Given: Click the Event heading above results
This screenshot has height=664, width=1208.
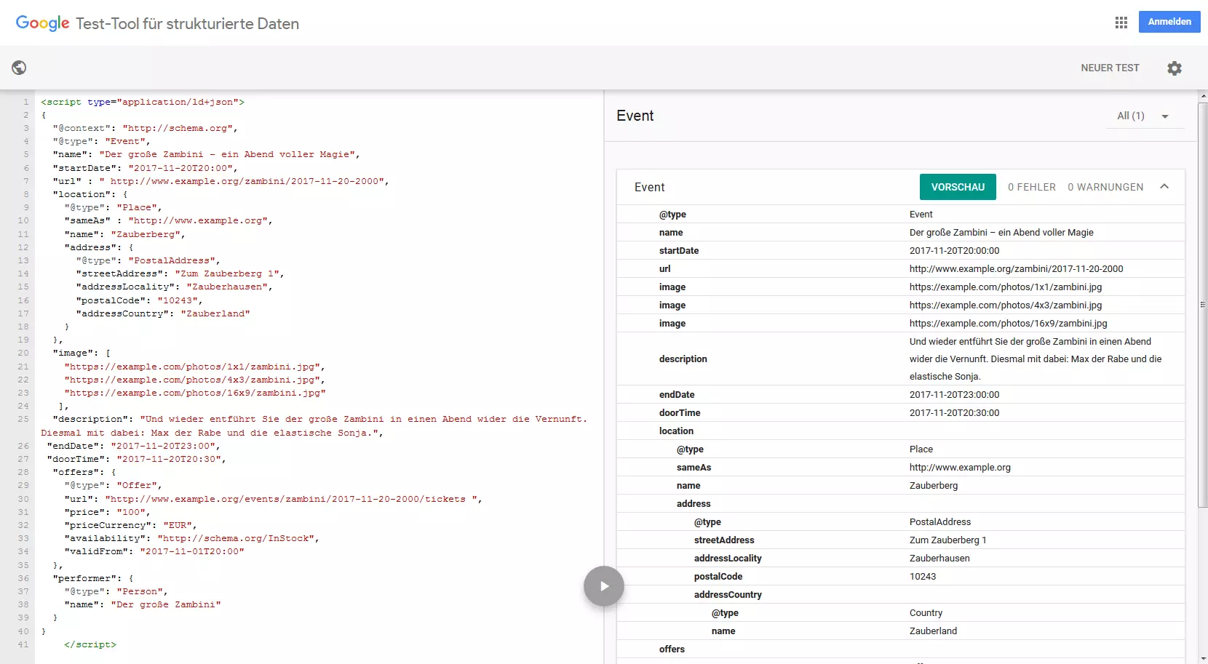Looking at the screenshot, I should (635, 116).
